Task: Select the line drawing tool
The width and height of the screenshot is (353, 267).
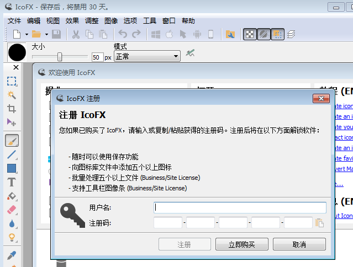Action: coord(12,154)
